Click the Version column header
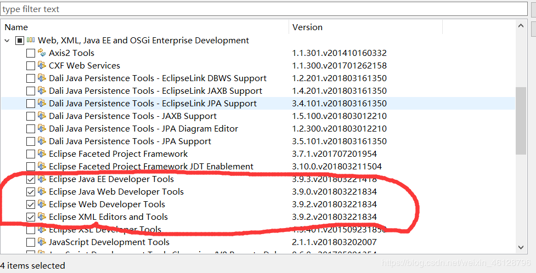The height and width of the screenshot is (273, 536). click(x=366, y=27)
